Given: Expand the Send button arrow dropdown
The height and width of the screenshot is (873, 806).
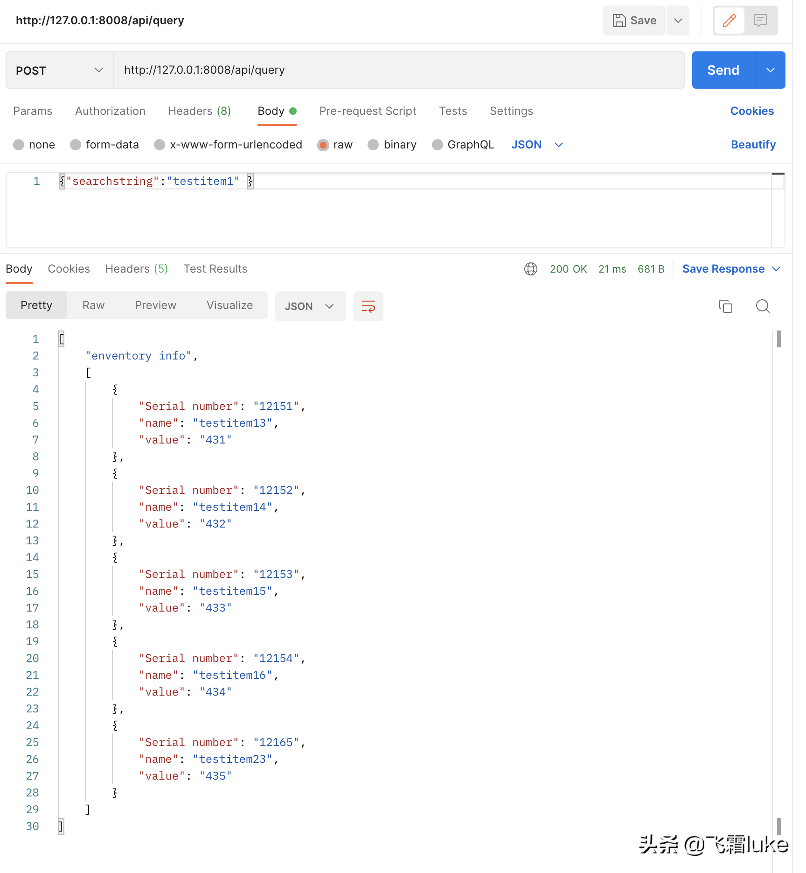Looking at the screenshot, I should coord(770,70).
